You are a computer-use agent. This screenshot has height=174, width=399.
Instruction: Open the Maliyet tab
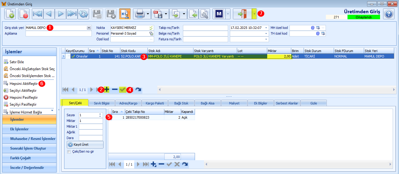(x=234, y=103)
